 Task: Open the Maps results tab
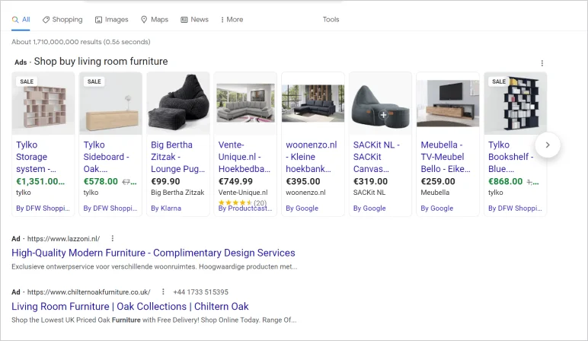(155, 20)
